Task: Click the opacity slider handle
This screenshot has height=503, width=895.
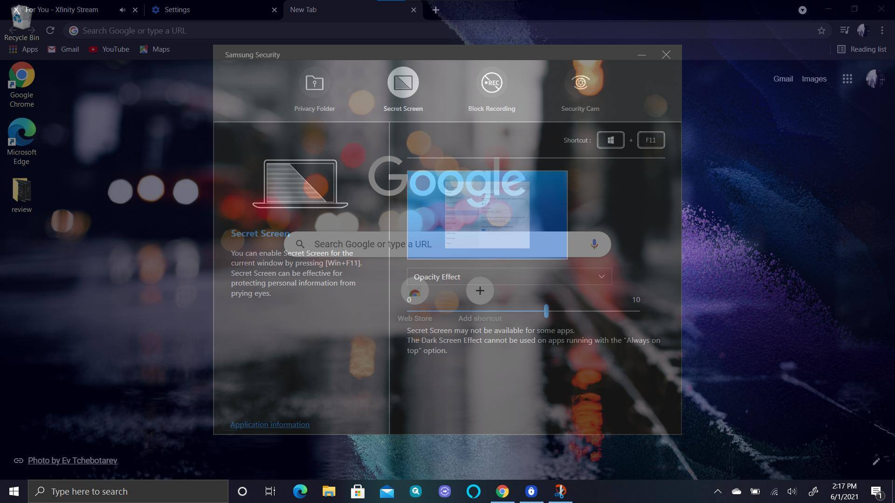Action: click(x=546, y=311)
